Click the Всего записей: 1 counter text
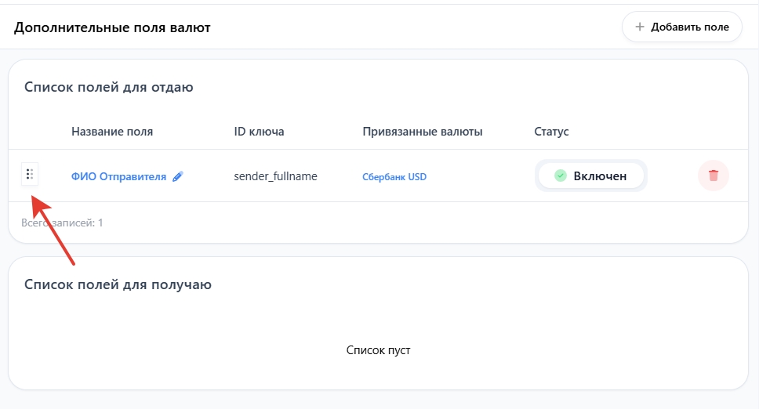 click(62, 223)
